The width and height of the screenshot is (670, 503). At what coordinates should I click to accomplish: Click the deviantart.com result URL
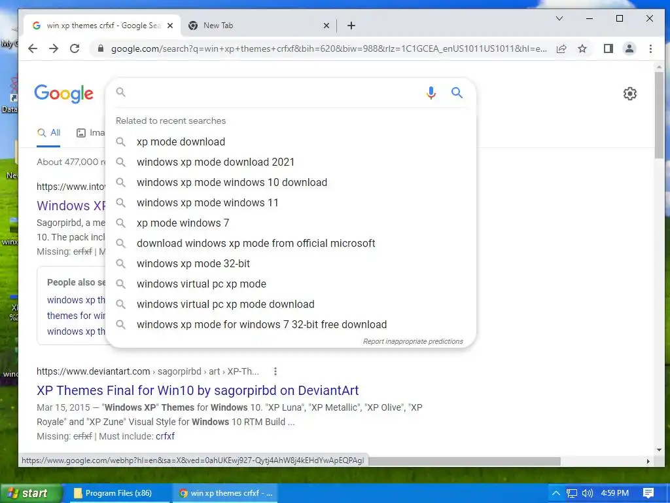[148, 371]
